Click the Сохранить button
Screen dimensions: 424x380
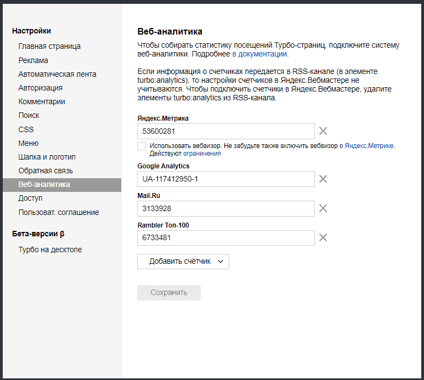point(169,293)
